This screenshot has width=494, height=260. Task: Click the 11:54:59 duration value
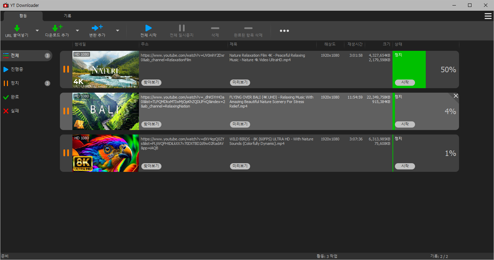tap(355, 97)
